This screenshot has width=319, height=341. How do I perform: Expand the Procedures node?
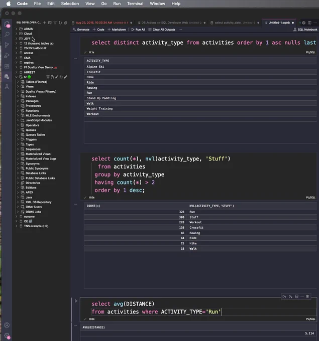point(18,106)
